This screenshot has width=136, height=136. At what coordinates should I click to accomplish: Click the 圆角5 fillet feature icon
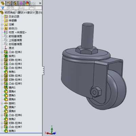pyautogui.click(x=6, y=95)
